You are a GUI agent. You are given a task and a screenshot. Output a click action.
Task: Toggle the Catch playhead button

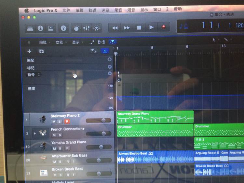point(113,42)
